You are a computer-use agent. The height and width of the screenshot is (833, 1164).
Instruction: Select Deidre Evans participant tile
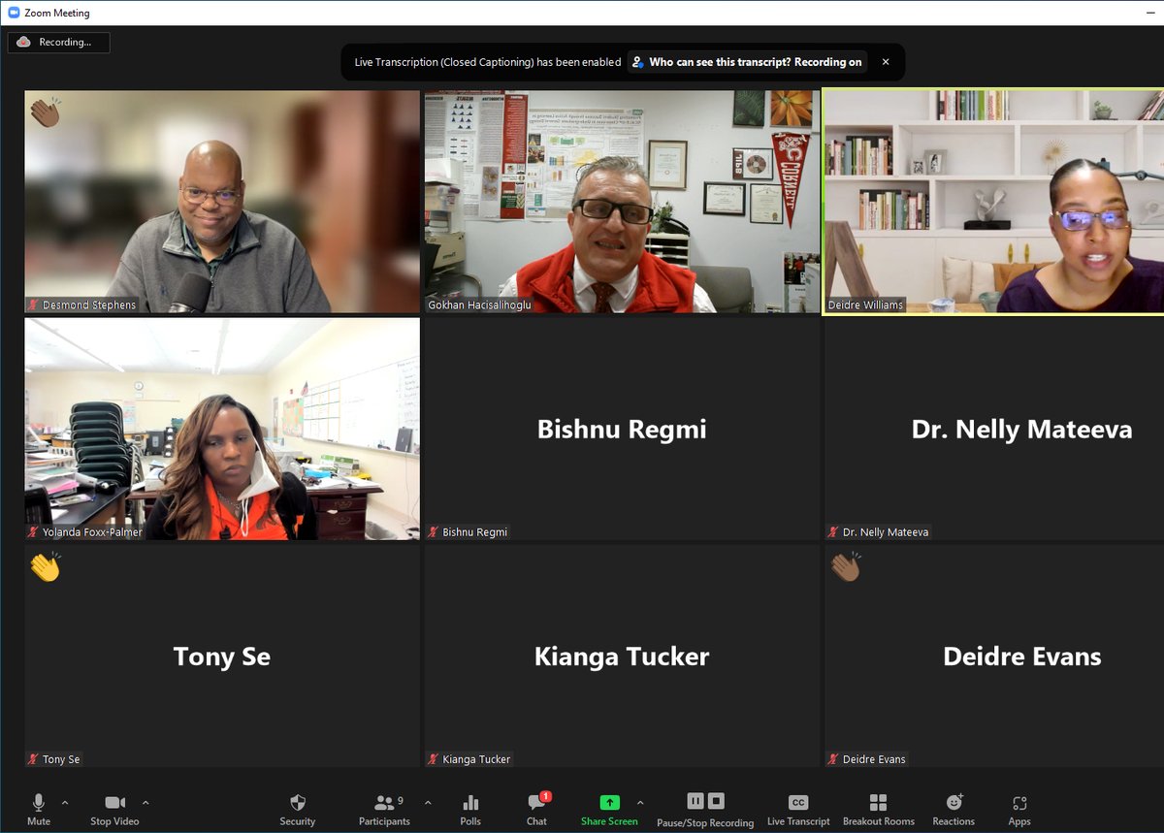pyautogui.click(x=993, y=657)
